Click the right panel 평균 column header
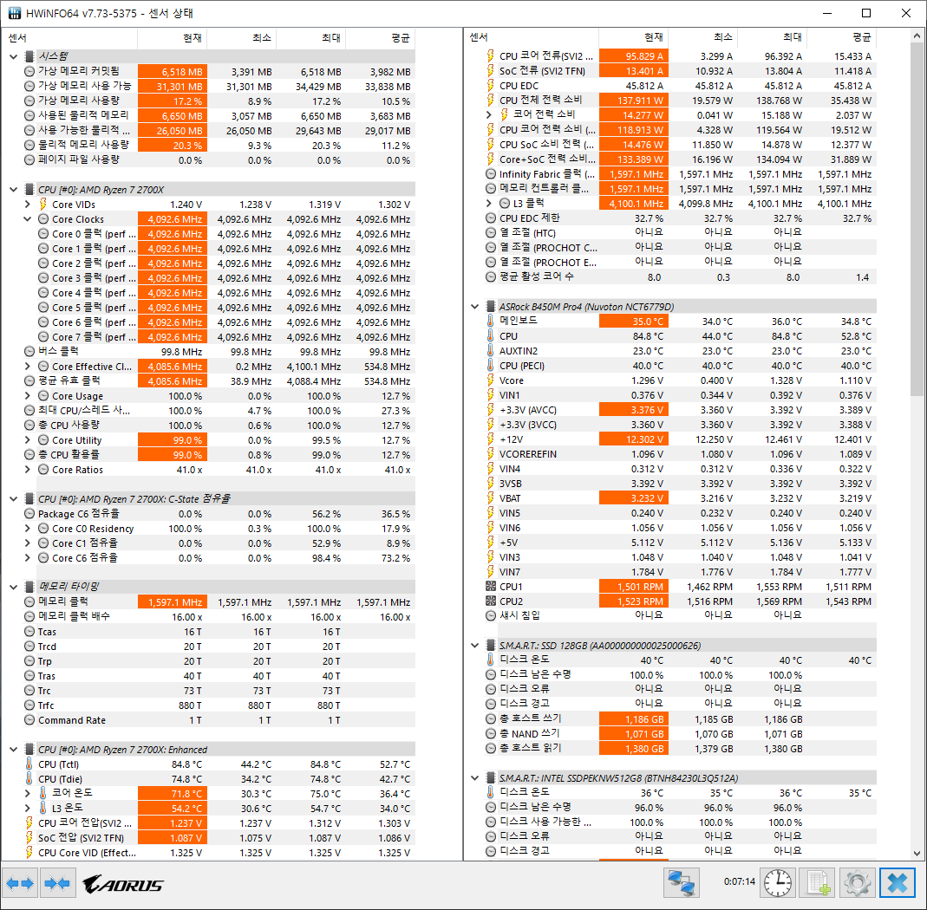The width and height of the screenshot is (927, 910). tap(841, 38)
